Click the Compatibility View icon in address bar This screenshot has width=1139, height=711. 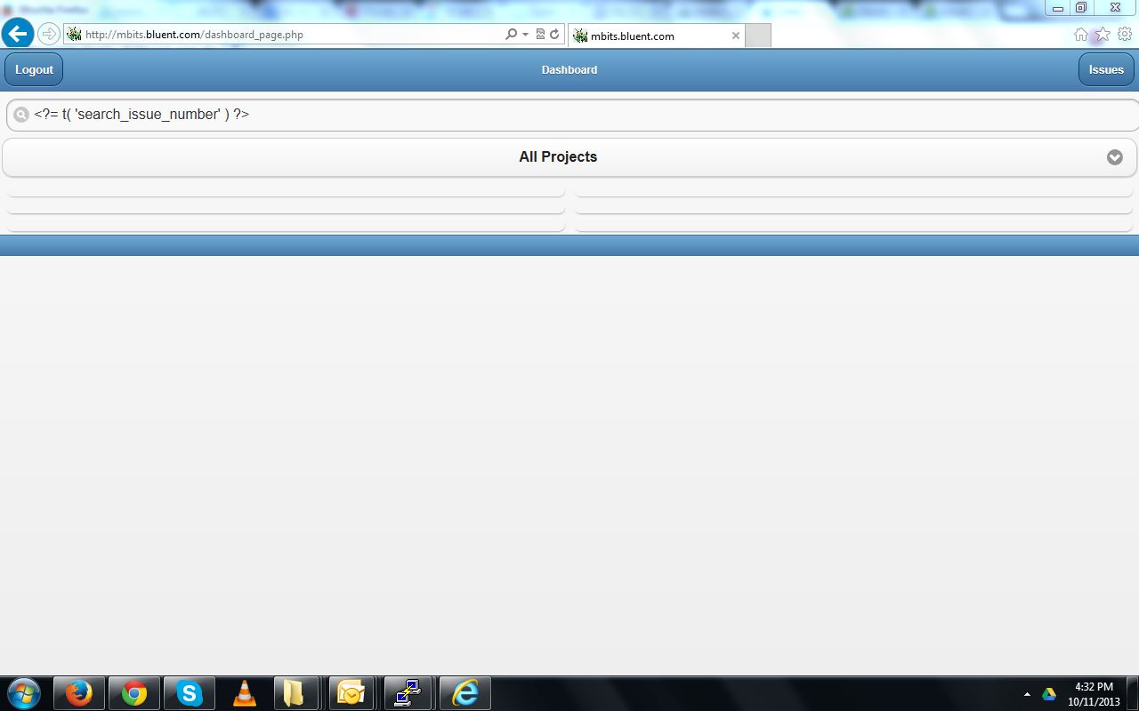540,35
